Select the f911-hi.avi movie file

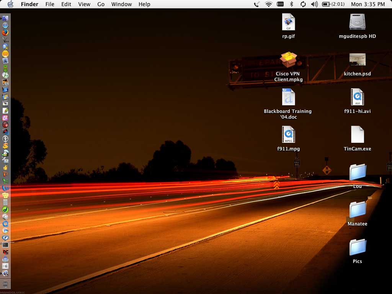[x=357, y=97]
